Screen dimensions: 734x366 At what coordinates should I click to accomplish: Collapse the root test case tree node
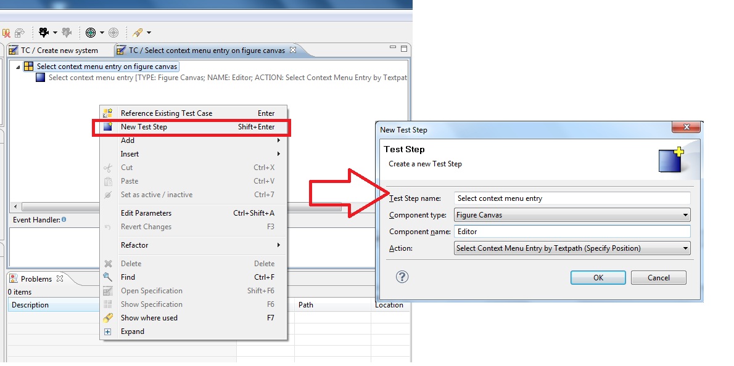click(x=18, y=67)
